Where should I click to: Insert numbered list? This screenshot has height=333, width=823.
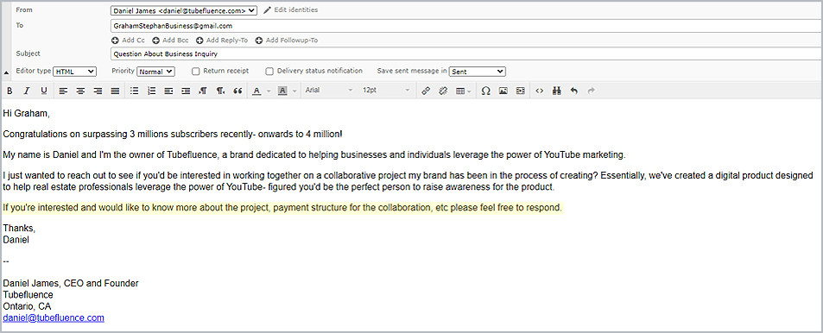(152, 91)
